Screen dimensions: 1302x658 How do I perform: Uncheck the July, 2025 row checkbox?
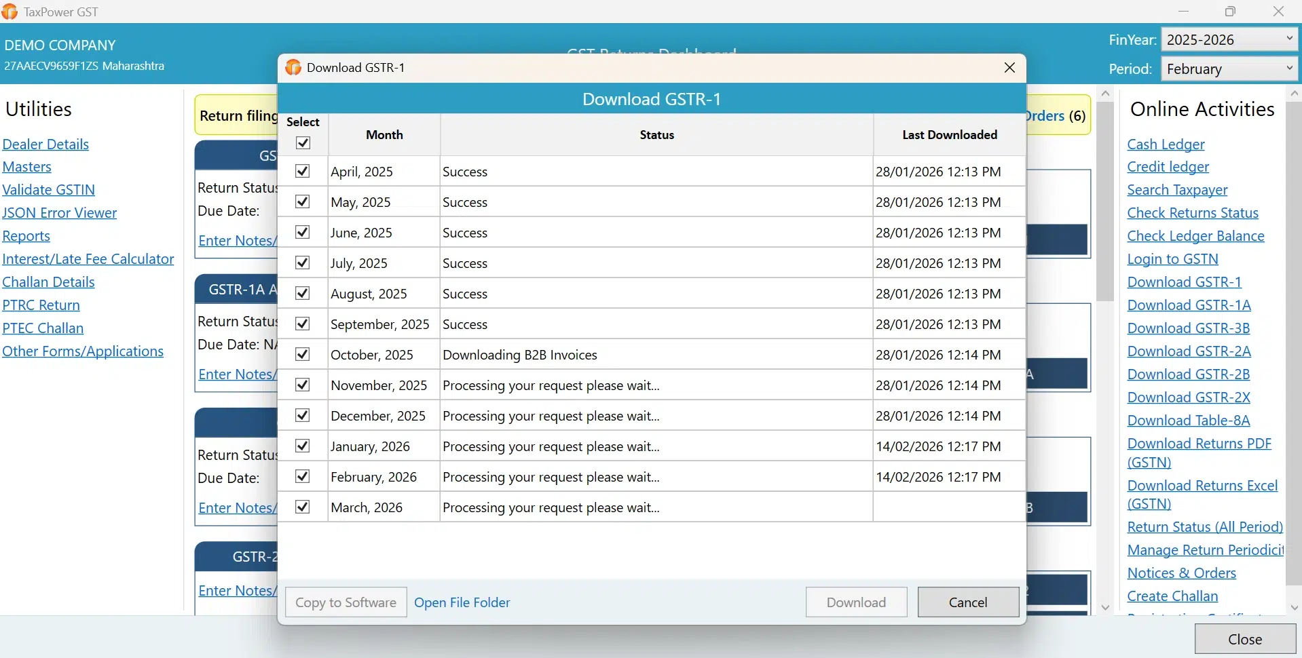pos(303,263)
